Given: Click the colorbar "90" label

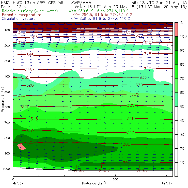Looking at the screenshot, I should 182,51.
